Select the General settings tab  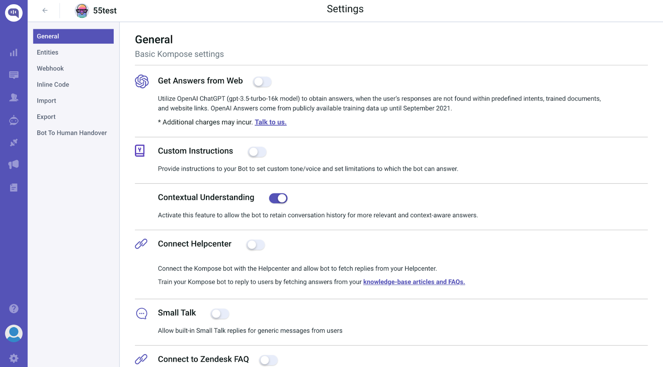pos(73,36)
